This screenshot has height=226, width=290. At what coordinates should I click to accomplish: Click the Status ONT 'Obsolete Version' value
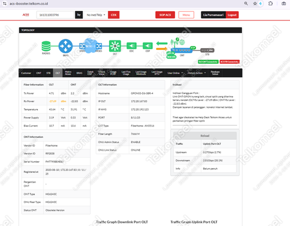tap(55, 210)
